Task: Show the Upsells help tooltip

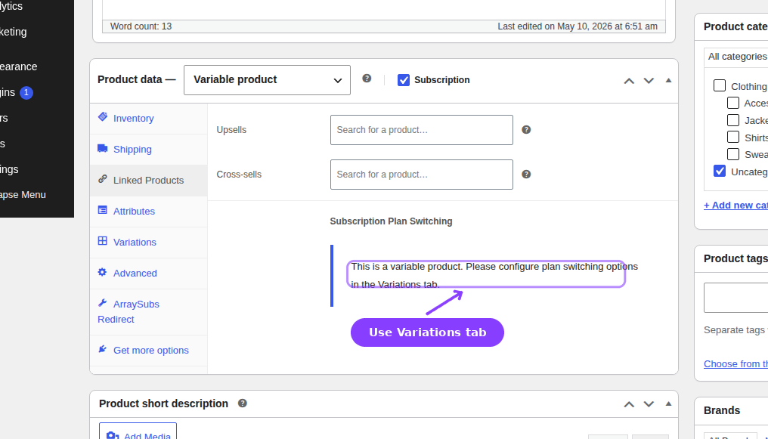Action: [x=526, y=130]
